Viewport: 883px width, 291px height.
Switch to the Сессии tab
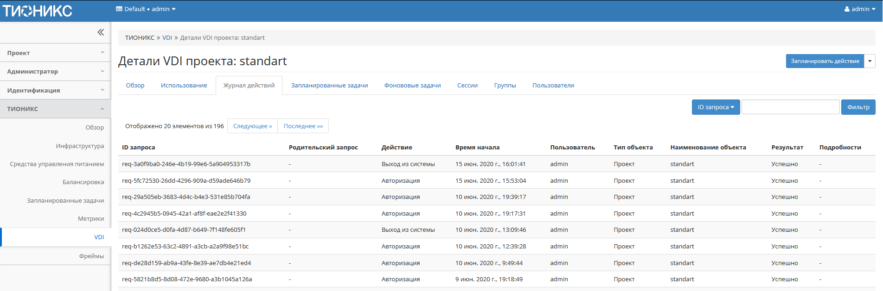(467, 86)
